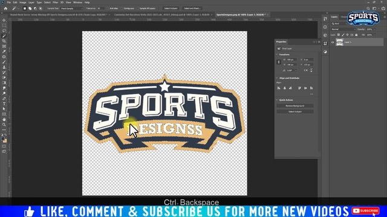Choose Intersect with Selection mode icon

41,8
